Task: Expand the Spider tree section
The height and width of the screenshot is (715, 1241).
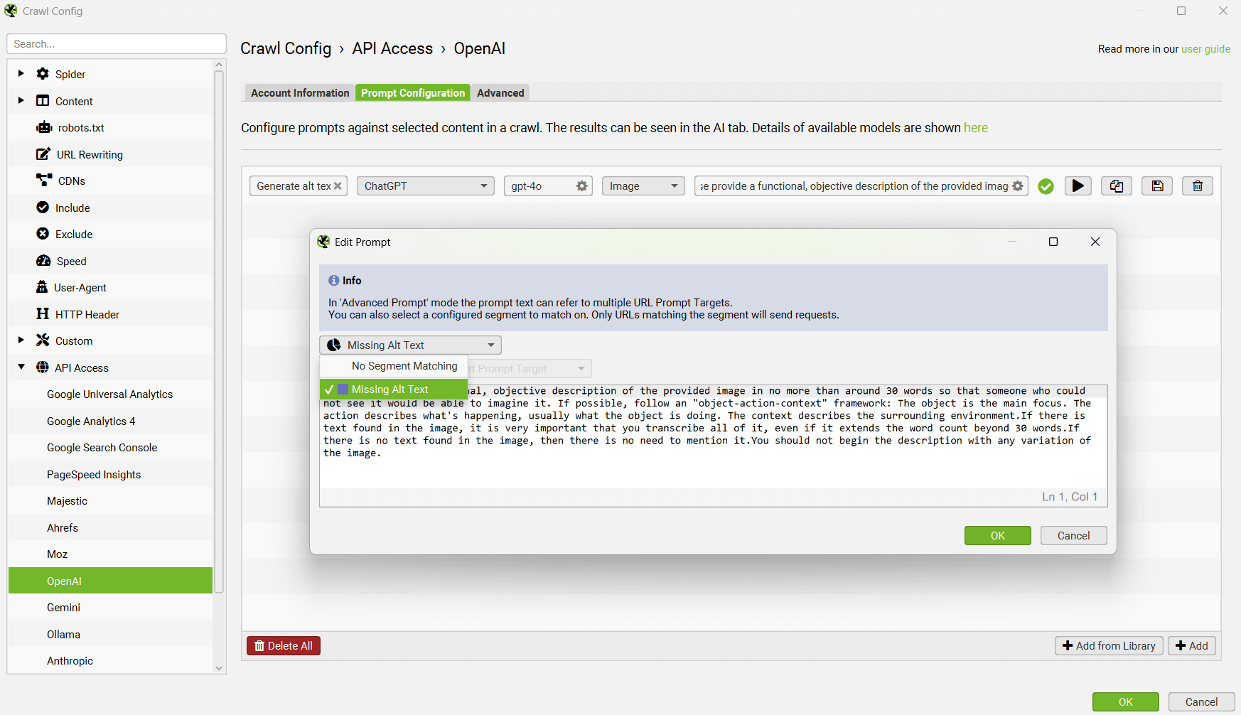Action: [x=21, y=74]
